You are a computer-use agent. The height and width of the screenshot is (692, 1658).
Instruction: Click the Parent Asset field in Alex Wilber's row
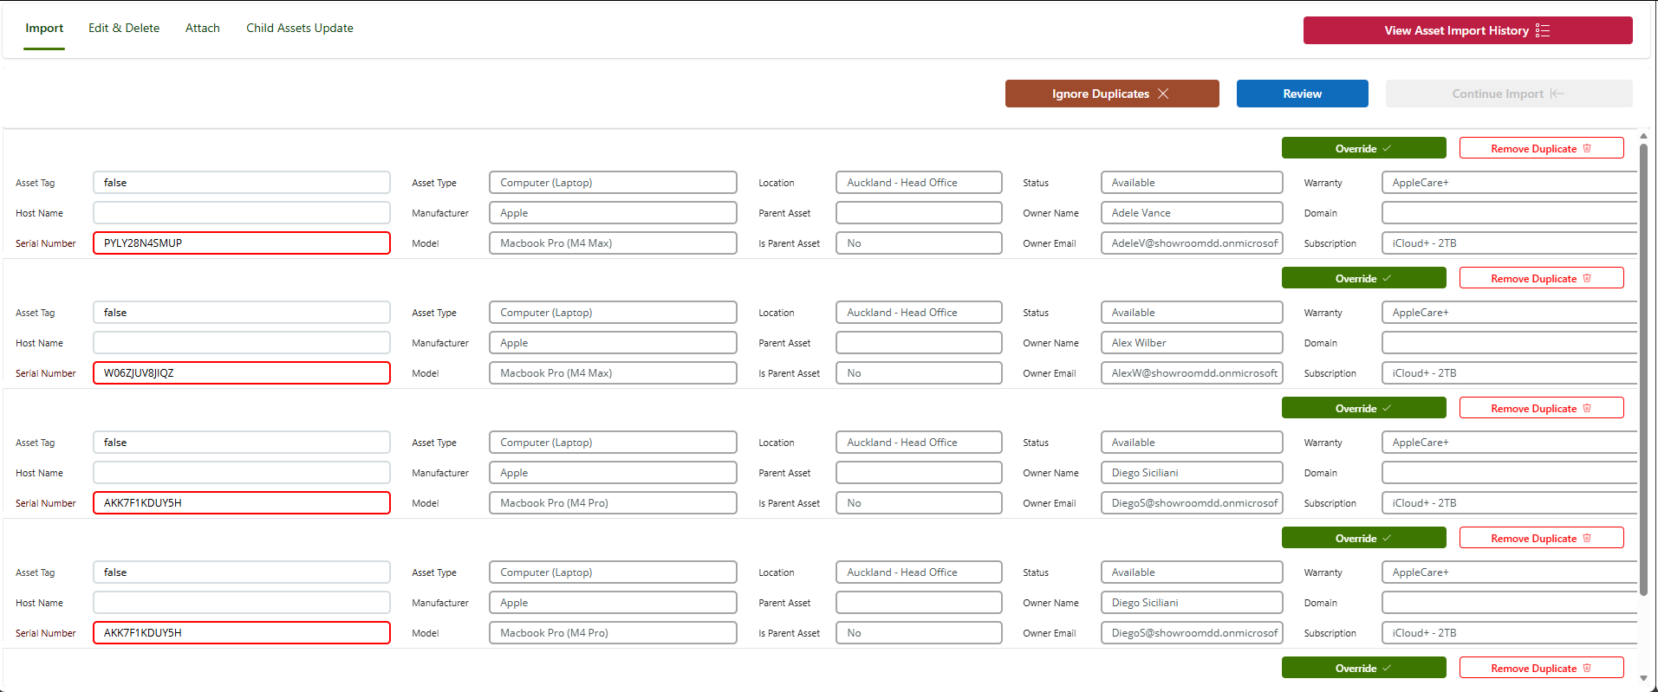click(x=919, y=343)
